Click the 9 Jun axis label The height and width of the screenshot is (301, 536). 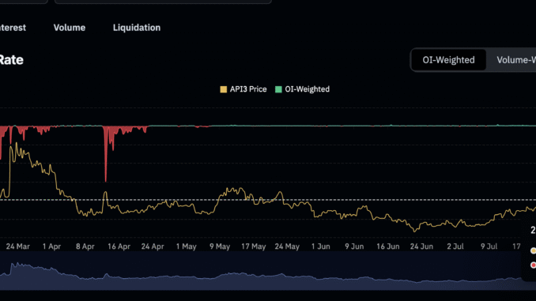click(x=354, y=246)
